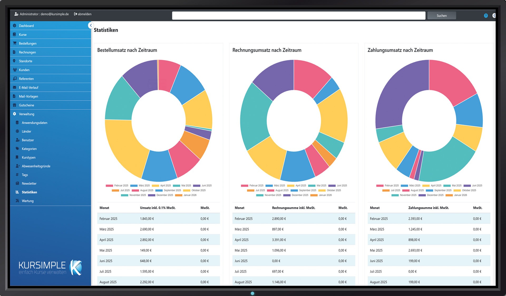Click the E-Mail-Verlauf envelope icon
506x296 pixels.
click(14, 88)
